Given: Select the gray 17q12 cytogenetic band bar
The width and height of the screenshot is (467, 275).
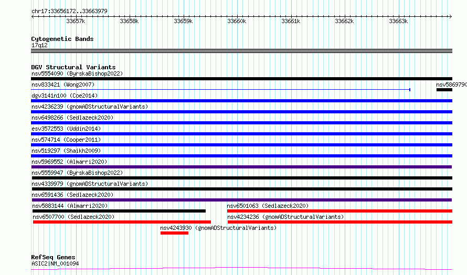Looking at the screenshot, I should tap(241, 51).
